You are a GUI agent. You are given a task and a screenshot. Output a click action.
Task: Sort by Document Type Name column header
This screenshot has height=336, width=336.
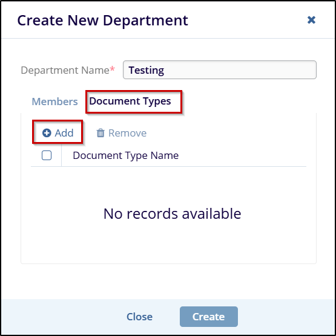tap(125, 155)
